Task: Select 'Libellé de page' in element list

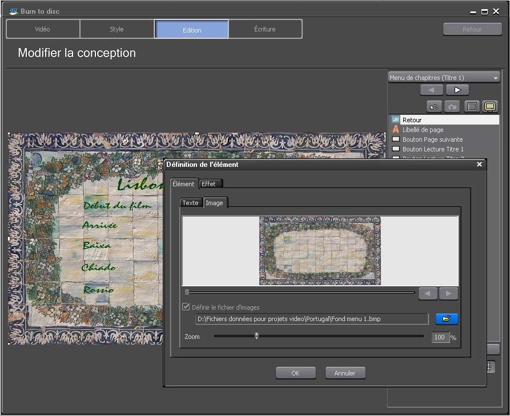Action: point(423,130)
